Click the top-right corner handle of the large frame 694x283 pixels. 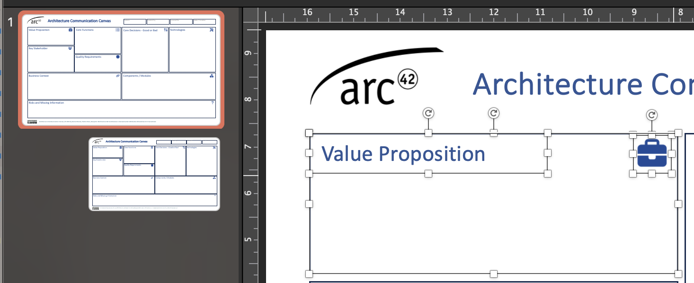click(678, 133)
